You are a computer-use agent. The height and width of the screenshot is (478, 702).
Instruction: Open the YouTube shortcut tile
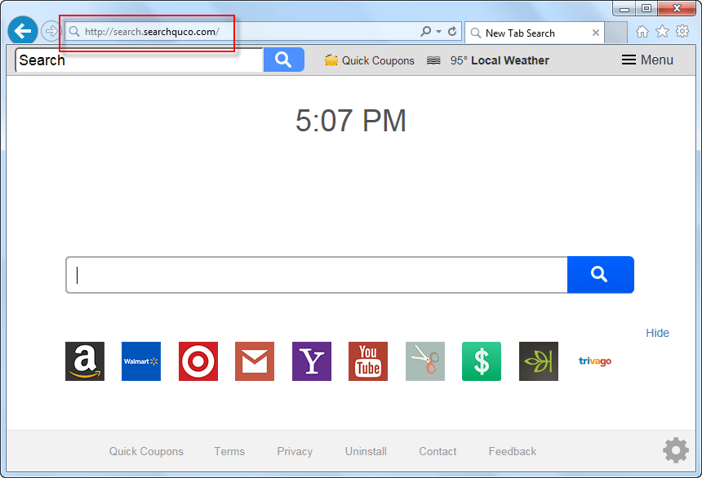tap(368, 361)
